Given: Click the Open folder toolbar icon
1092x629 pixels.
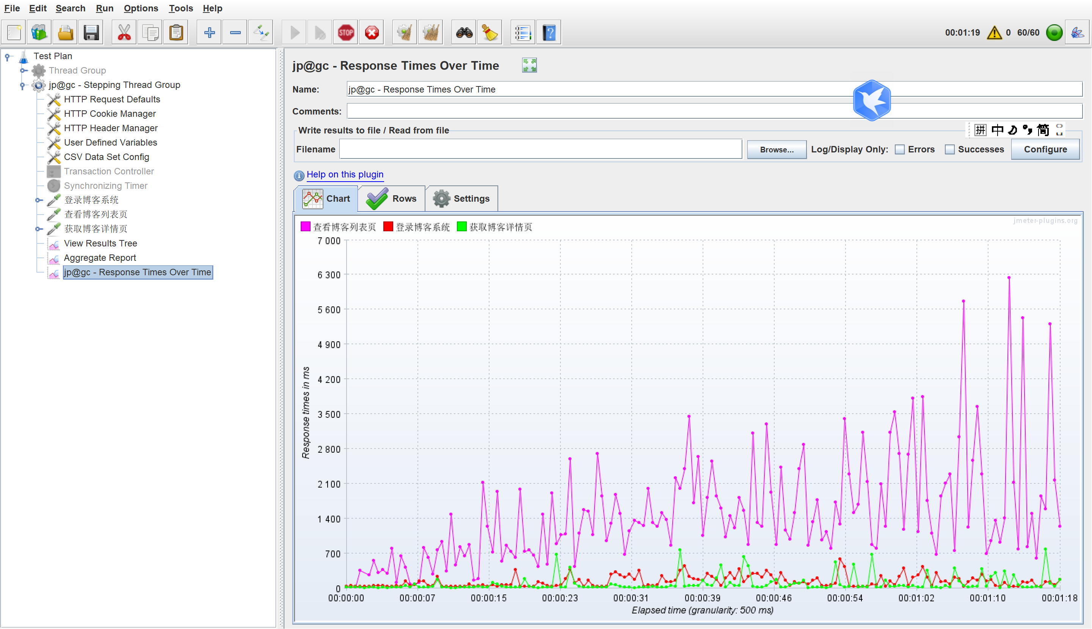Looking at the screenshot, I should [x=65, y=32].
